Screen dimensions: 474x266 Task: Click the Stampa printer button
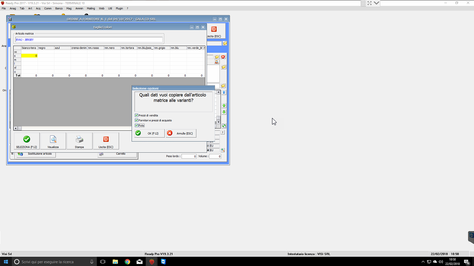(x=79, y=141)
